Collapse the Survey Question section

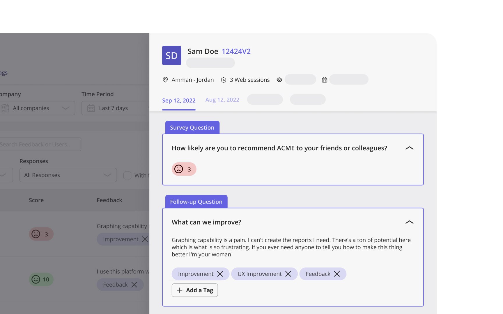coord(409,148)
